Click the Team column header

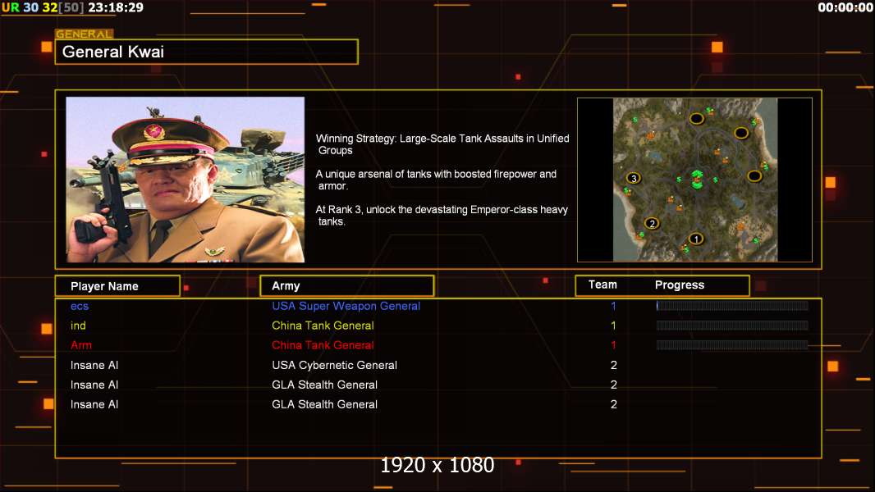[602, 285]
